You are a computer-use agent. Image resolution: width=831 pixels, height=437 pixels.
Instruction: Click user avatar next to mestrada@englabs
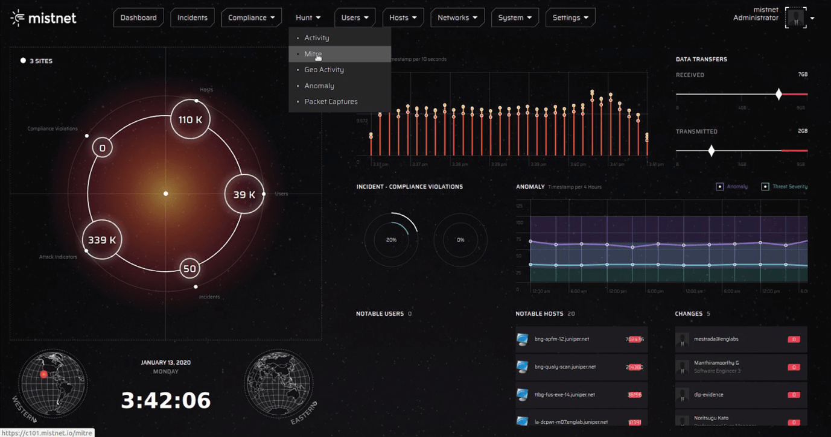(x=683, y=340)
